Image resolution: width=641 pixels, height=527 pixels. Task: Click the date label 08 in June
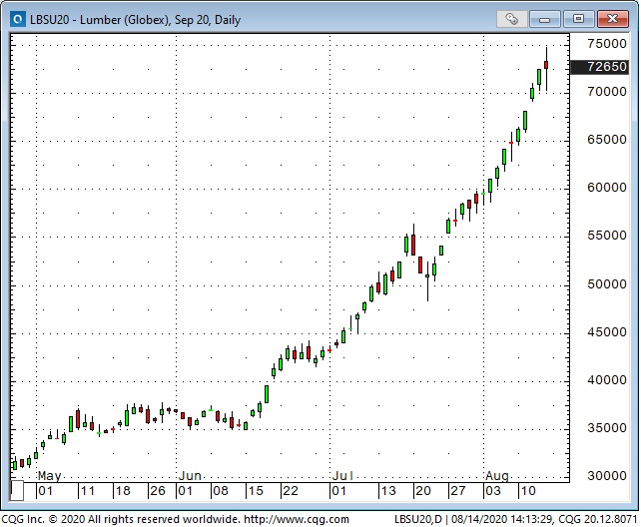pos(221,491)
